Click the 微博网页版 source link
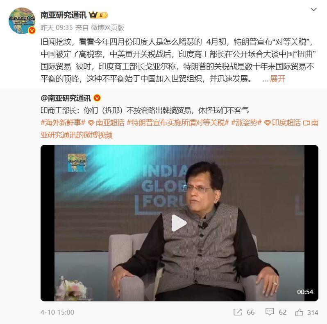 (107, 27)
